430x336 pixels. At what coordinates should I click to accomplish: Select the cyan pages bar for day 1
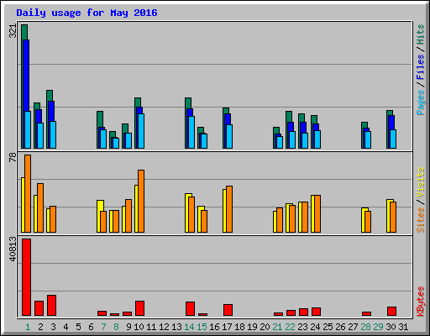pos(28,129)
